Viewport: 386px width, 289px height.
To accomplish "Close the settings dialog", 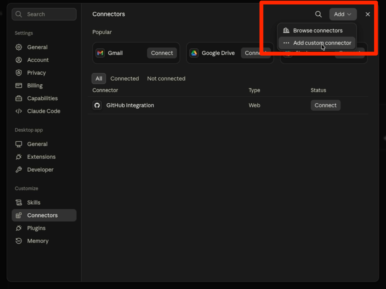I will (x=368, y=14).
